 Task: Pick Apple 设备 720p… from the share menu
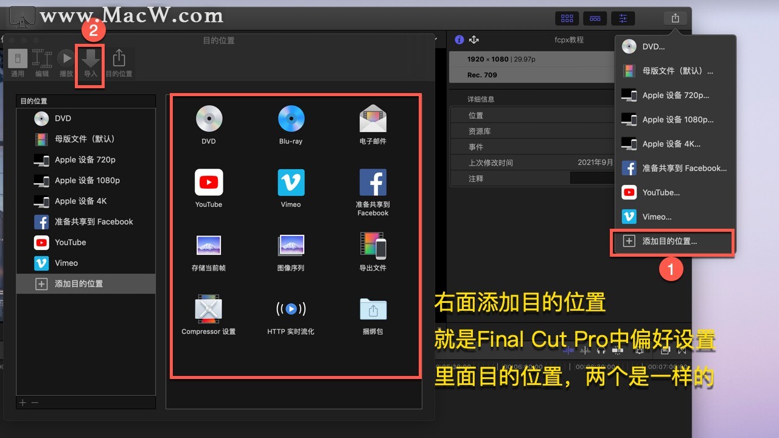674,96
